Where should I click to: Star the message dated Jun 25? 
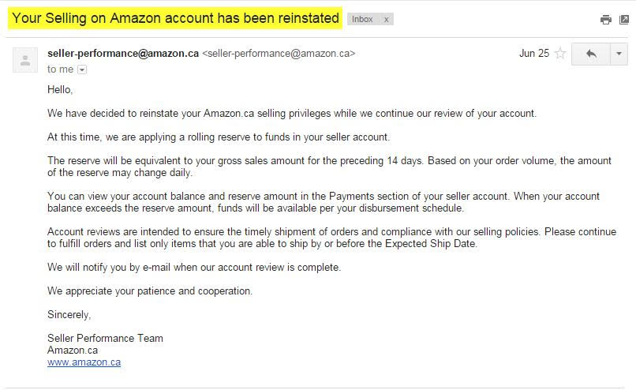560,53
